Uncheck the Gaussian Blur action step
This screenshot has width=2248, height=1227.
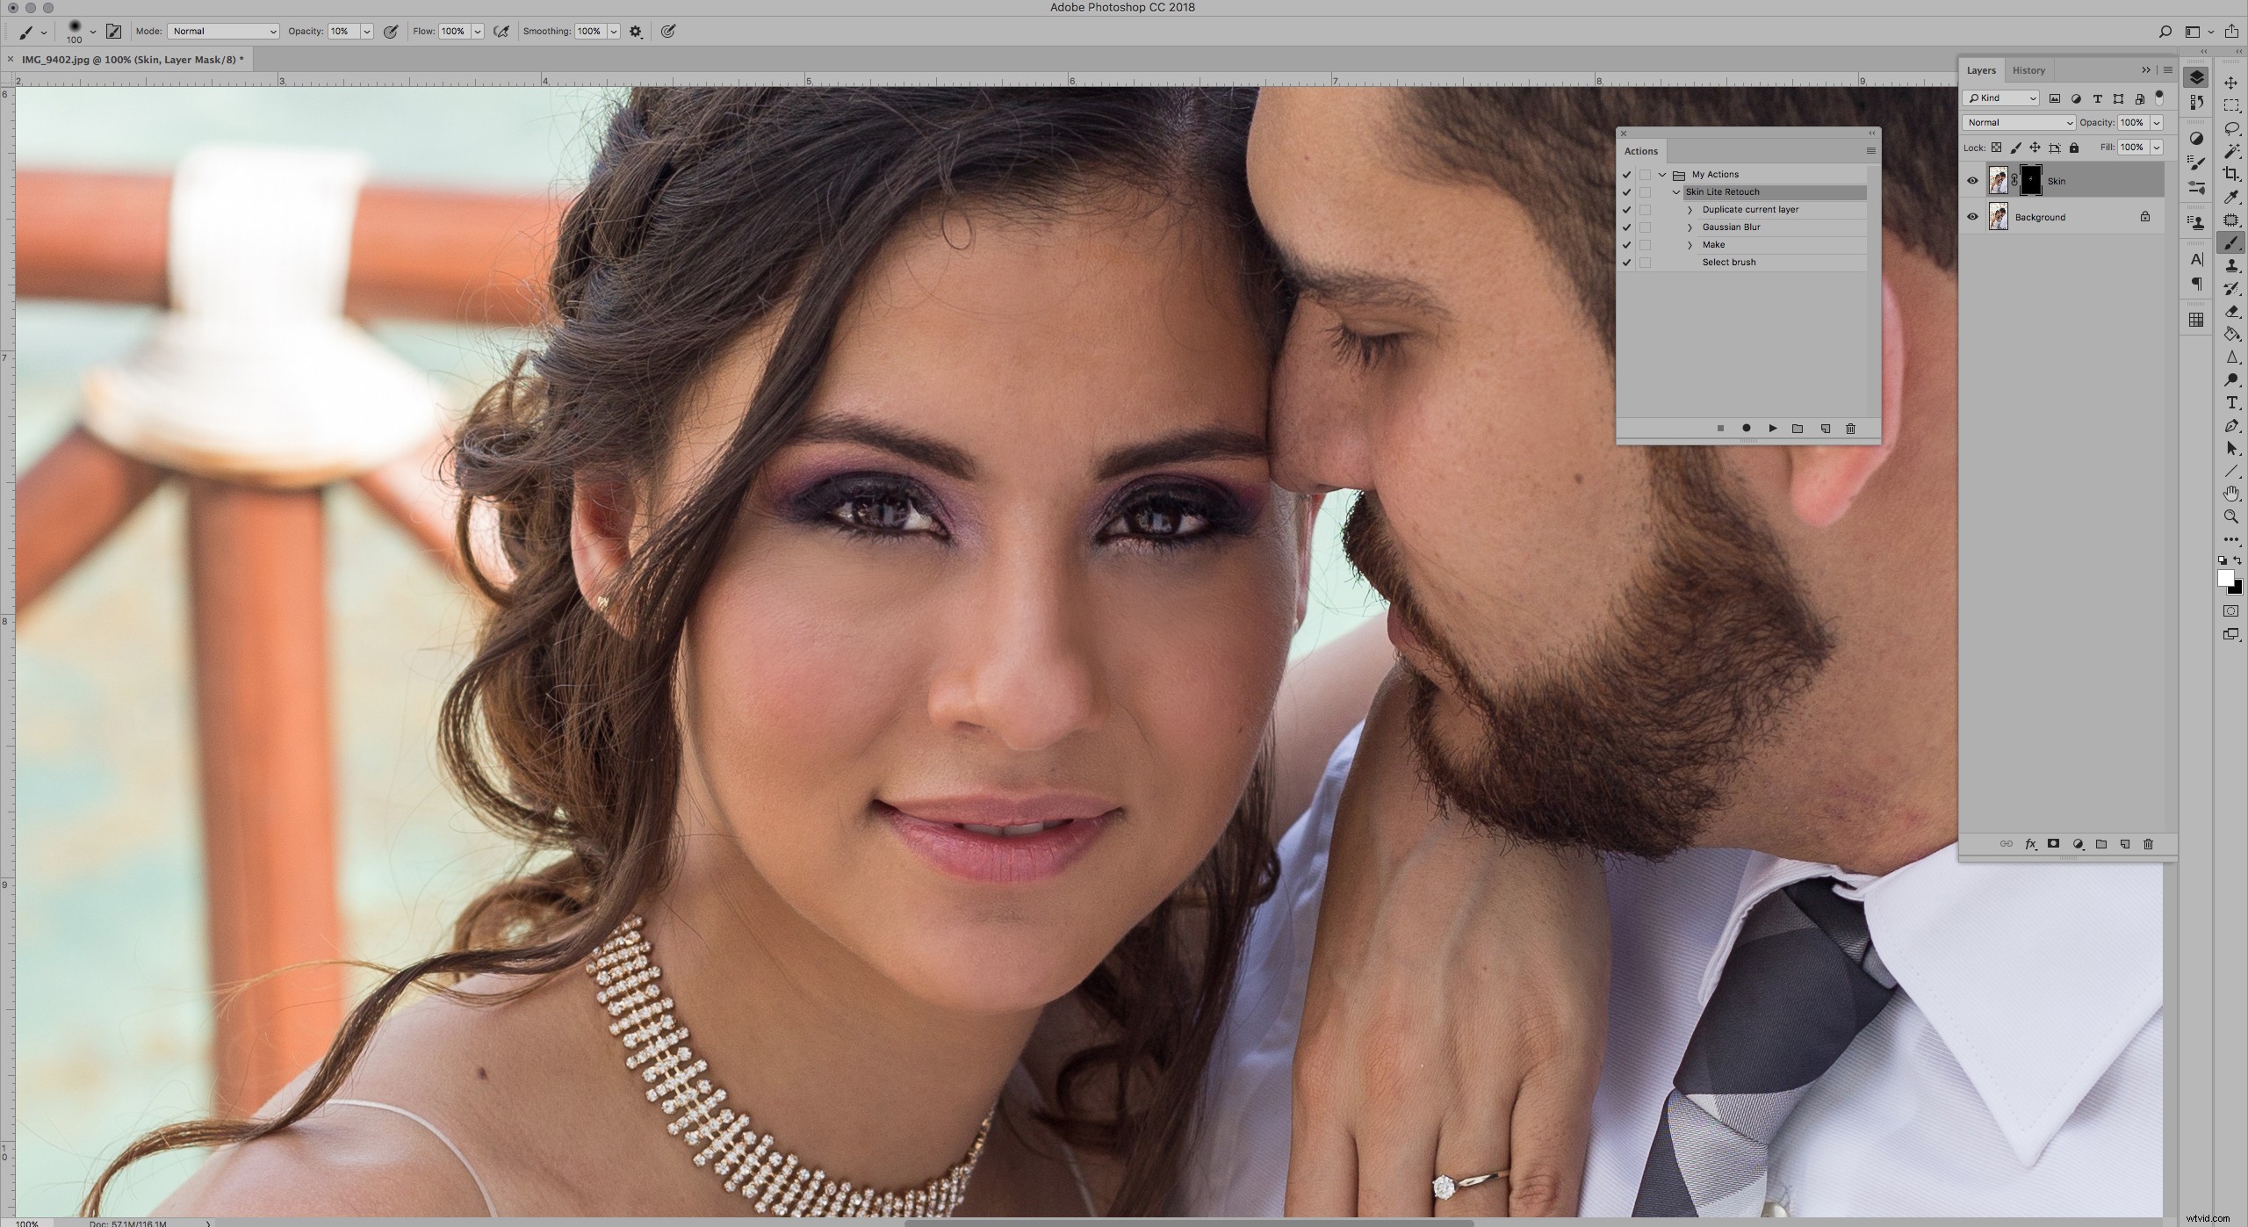click(x=1626, y=227)
